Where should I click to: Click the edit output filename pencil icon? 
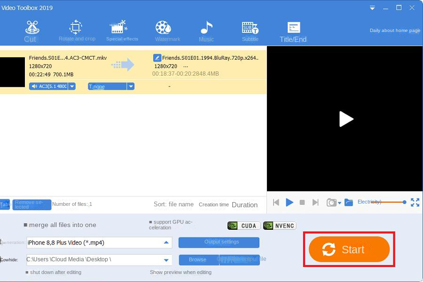[x=157, y=58]
